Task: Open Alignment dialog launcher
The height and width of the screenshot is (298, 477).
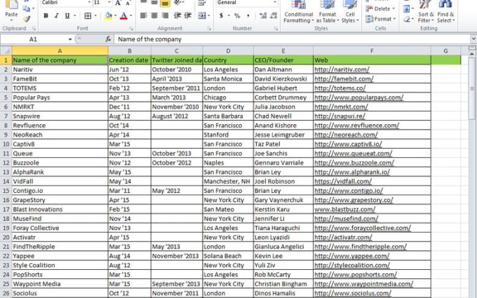Action: pyautogui.click(x=209, y=29)
